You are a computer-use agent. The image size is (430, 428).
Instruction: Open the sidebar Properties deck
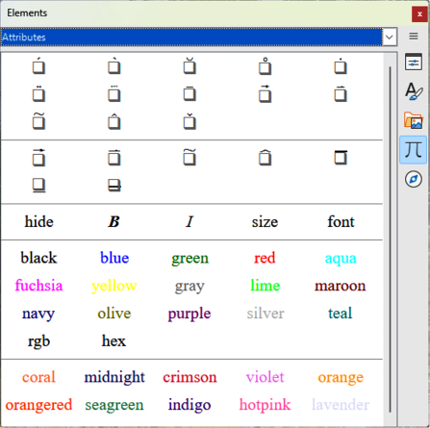tap(414, 63)
